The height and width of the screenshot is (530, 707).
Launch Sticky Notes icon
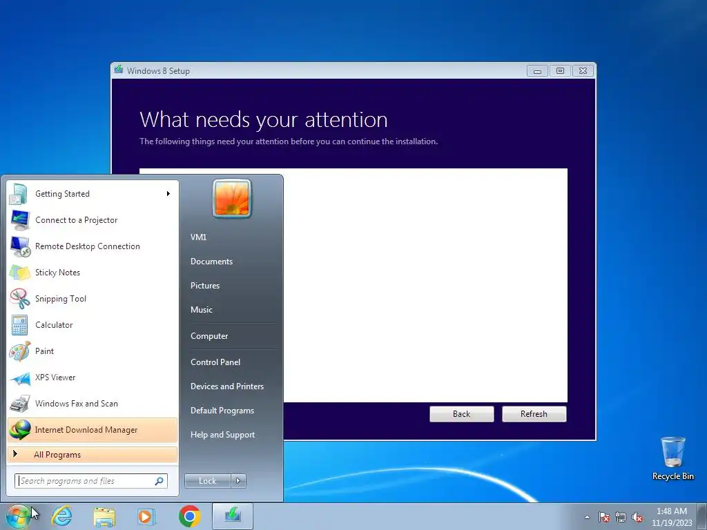tap(19, 272)
